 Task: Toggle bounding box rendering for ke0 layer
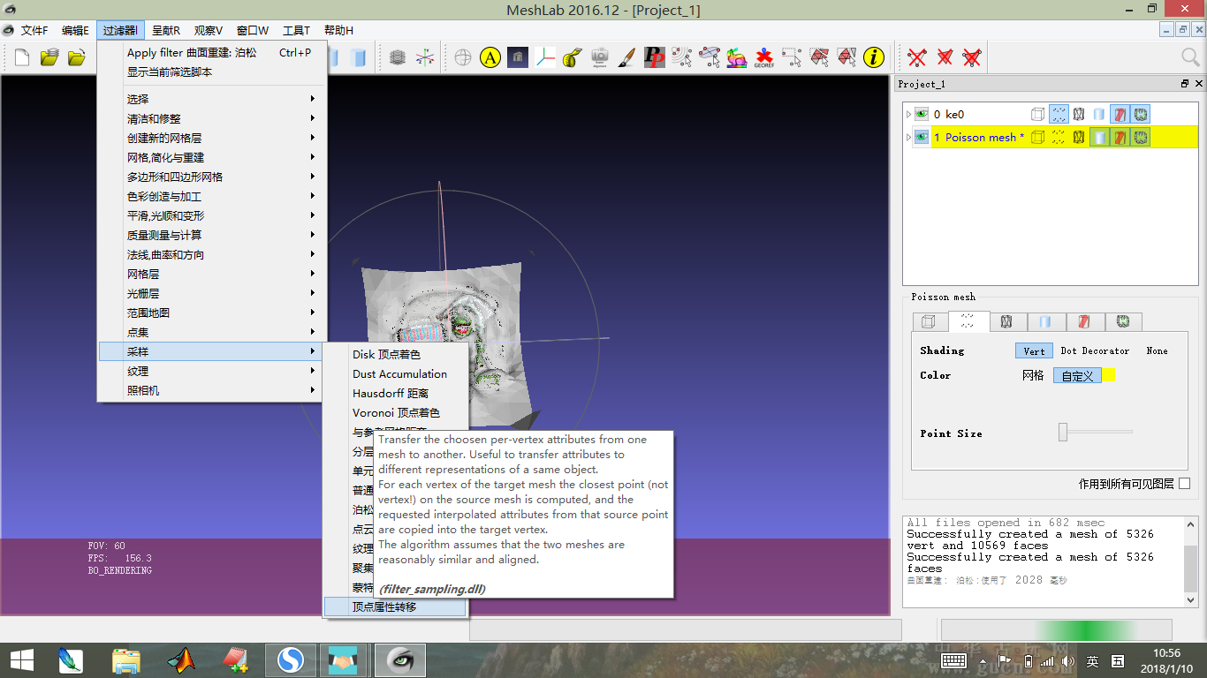click(x=1038, y=114)
